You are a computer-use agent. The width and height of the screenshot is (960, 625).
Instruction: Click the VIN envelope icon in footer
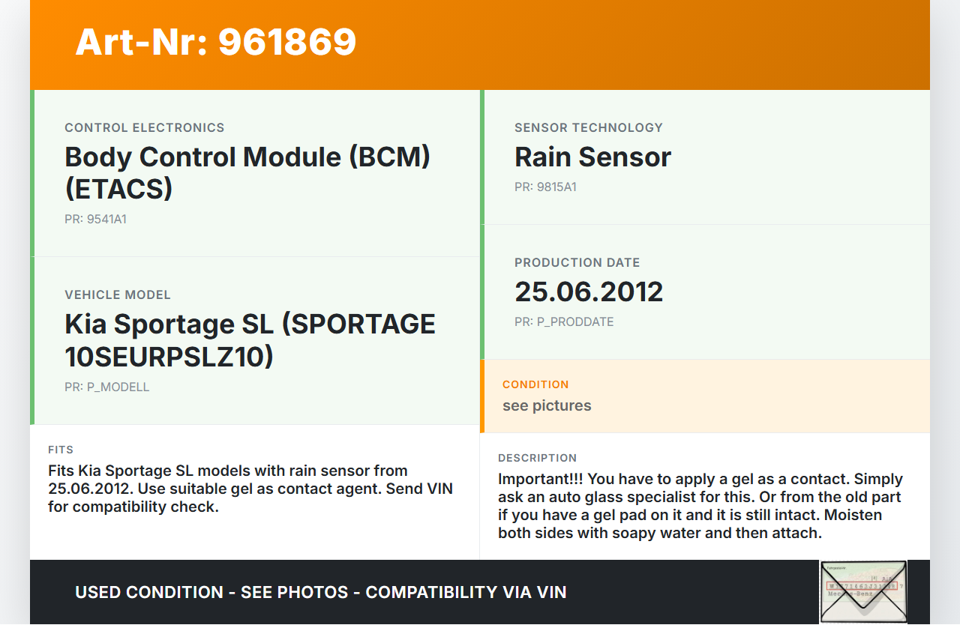pyautogui.click(x=863, y=591)
